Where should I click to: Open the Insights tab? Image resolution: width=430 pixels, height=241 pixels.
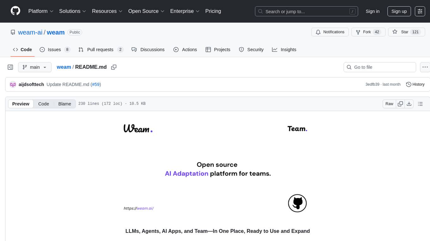point(284,50)
